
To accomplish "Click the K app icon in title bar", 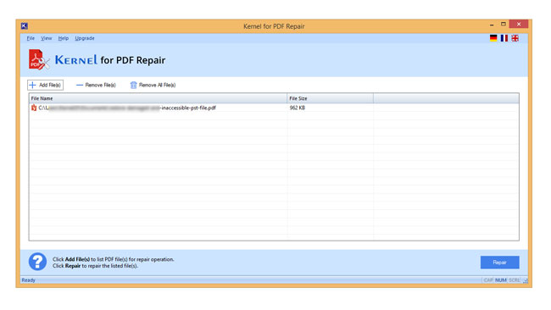I will [x=25, y=26].
